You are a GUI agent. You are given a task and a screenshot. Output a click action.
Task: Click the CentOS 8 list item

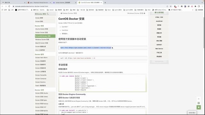click(x=65, y=30)
